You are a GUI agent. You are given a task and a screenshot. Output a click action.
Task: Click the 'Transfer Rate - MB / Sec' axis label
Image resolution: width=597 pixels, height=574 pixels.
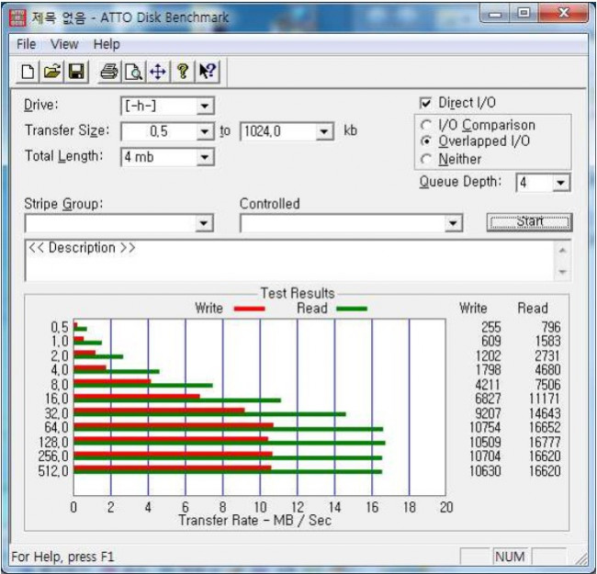click(254, 521)
